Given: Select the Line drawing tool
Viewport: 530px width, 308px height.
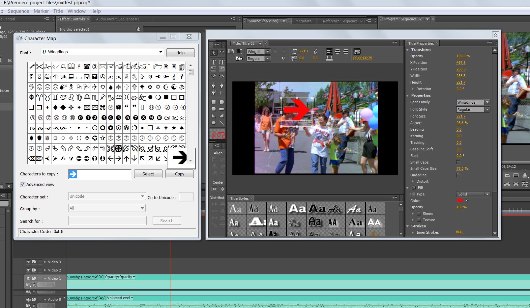Looking at the screenshot, I should [221, 123].
